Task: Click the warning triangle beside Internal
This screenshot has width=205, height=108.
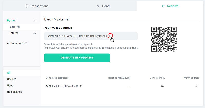Action: [35, 33]
